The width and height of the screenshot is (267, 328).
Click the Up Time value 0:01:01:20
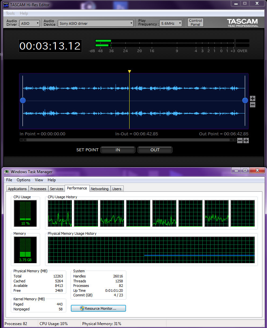tap(114, 291)
